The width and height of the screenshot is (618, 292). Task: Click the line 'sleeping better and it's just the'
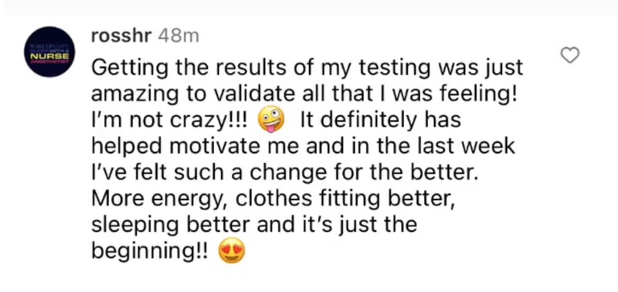254,225
